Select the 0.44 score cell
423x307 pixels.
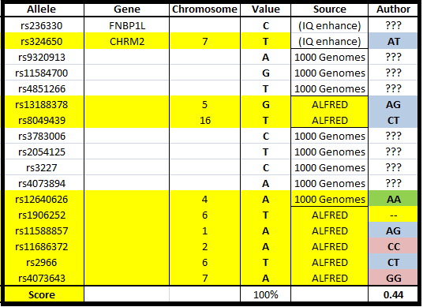click(x=393, y=294)
